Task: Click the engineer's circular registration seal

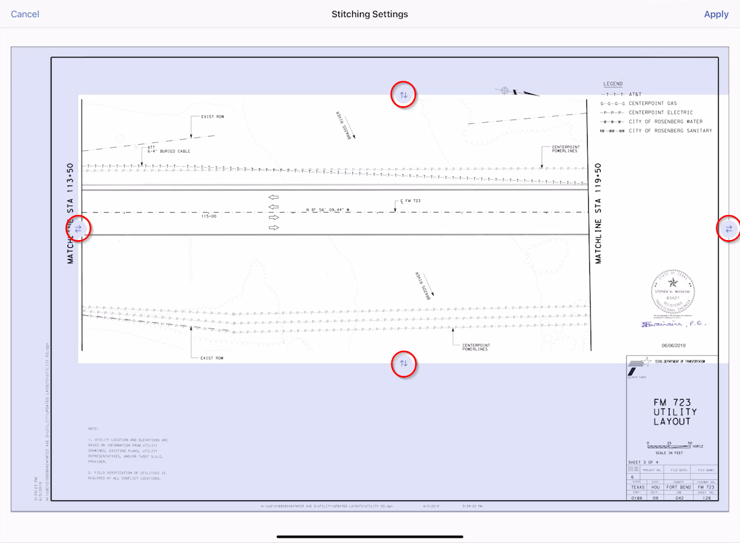Action: 672,292
